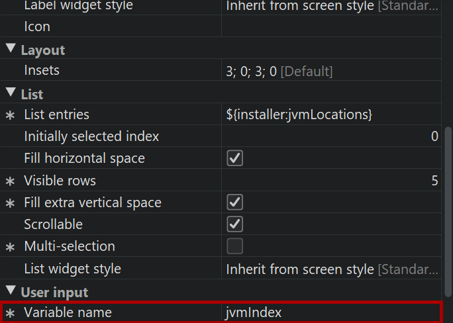The height and width of the screenshot is (323, 453).
Task: Collapse the User input section
Action: 11,291
